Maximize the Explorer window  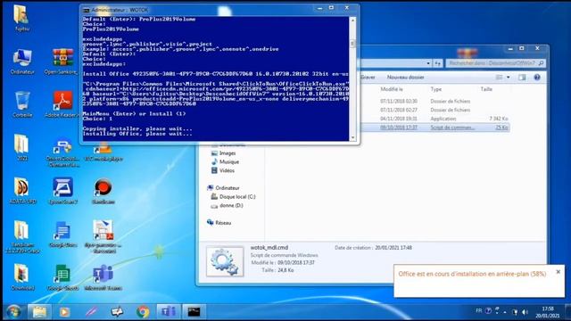[x=521, y=48]
